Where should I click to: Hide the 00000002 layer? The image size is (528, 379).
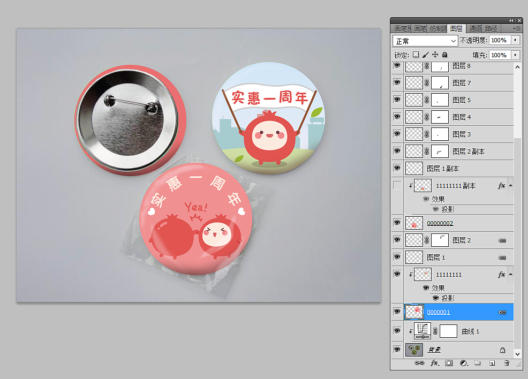coord(397,223)
